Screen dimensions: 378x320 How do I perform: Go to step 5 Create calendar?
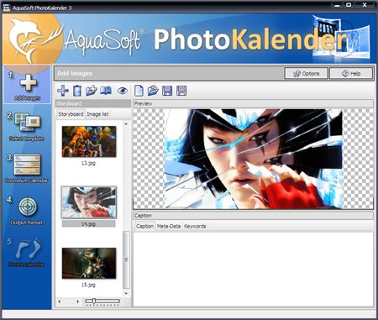point(26,253)
